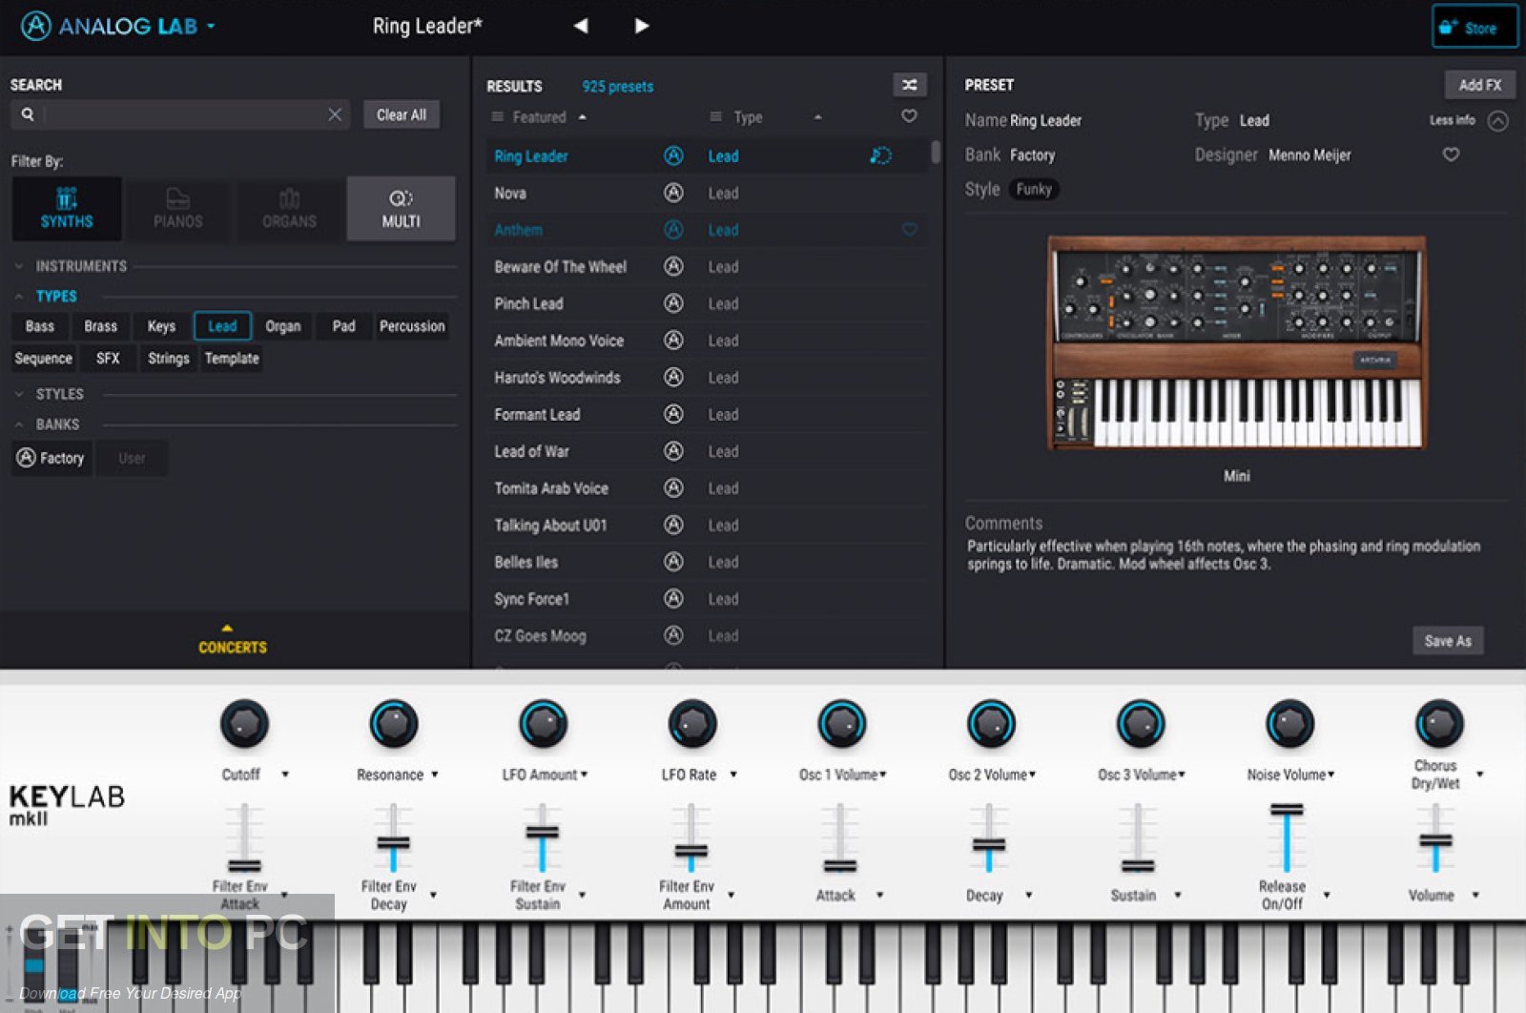Click the LFO Rate knob
Image resolution: width=1526 pixels, height=1013 pixels.
pos(692,724)
